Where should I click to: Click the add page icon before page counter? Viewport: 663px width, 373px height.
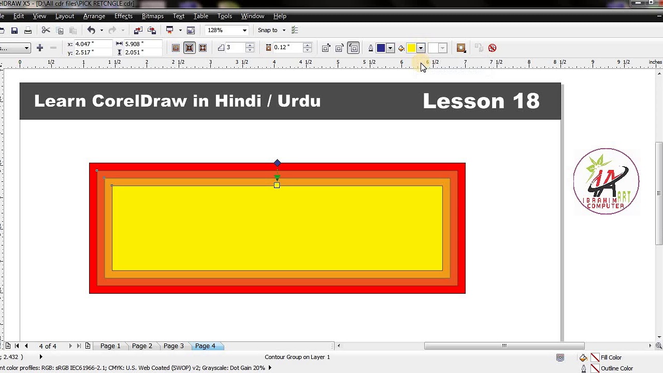pos(8,346)
